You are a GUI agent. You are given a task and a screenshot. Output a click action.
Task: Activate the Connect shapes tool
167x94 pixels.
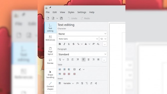(x=50, y=86)
